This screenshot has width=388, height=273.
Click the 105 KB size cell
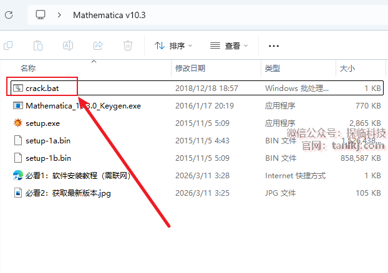[368, 193]
